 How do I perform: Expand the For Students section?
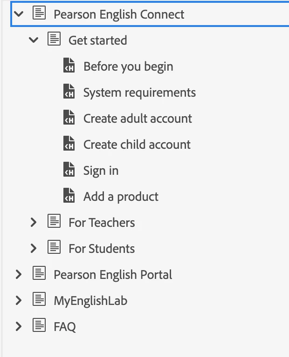coord(34,249)
